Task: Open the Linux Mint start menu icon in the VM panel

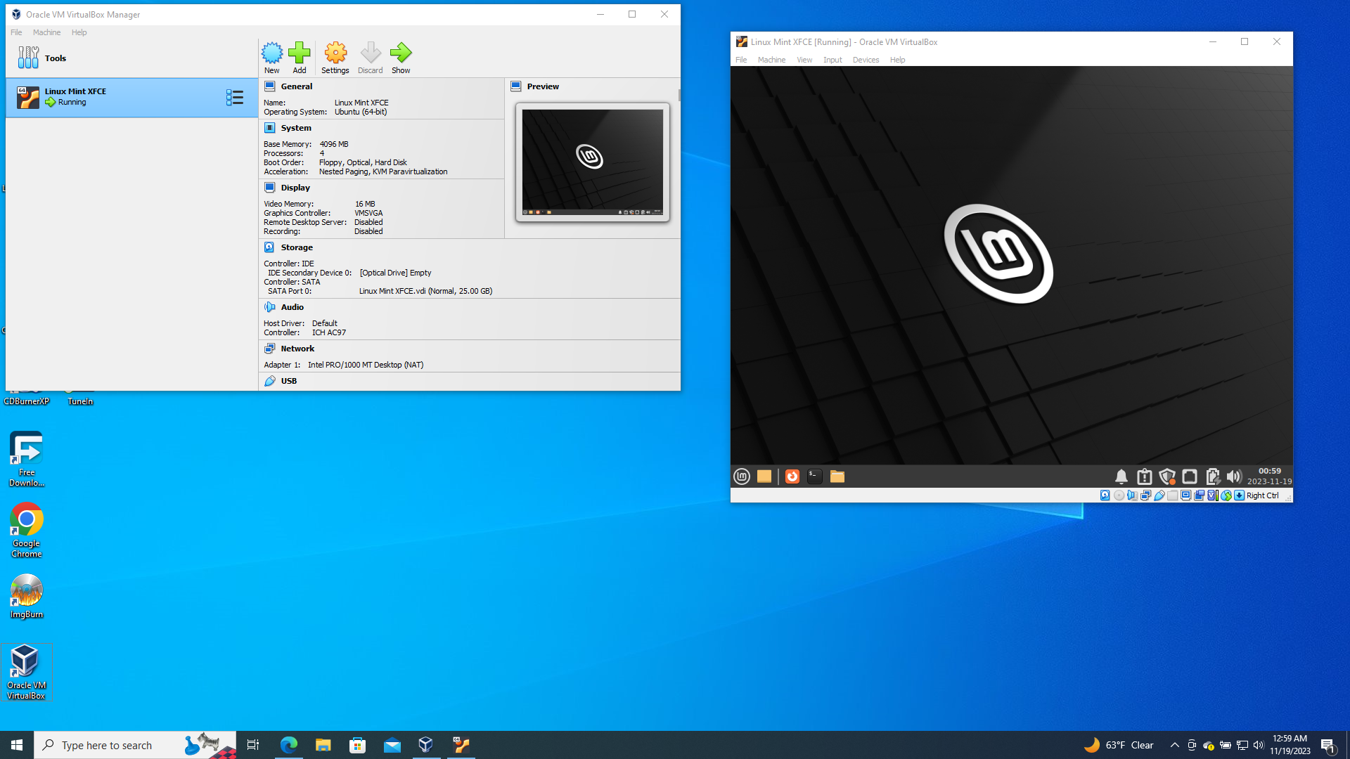Action: [x=742, y=476]
